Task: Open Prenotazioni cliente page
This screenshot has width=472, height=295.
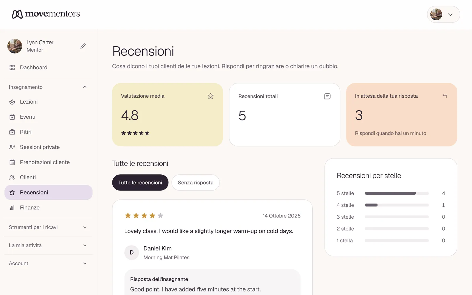Action: tap(49, 162)
